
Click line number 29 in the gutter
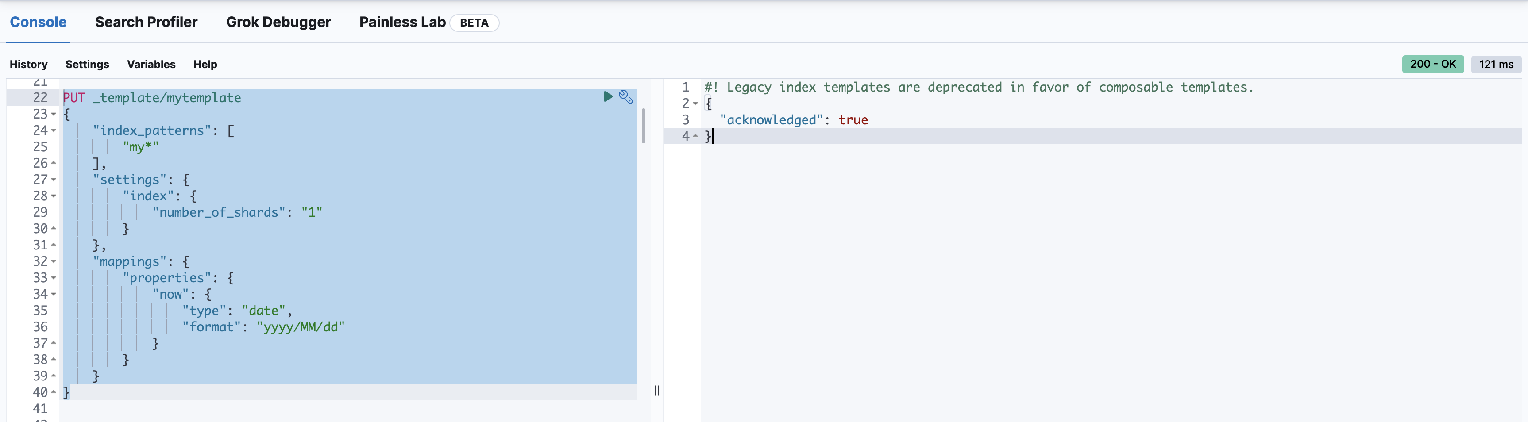click(40, 212)
